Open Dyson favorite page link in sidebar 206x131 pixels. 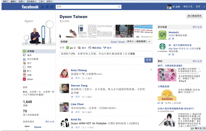click(x=38, y=127)
